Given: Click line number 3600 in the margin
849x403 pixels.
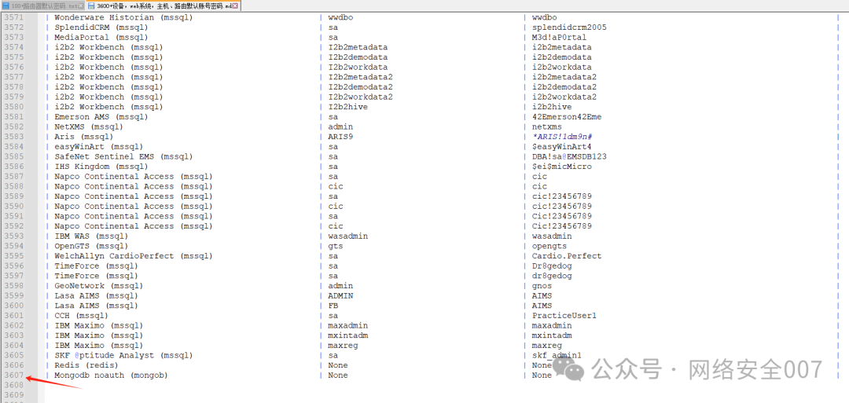Looking at the screenshot, I should tap(13, 306).
